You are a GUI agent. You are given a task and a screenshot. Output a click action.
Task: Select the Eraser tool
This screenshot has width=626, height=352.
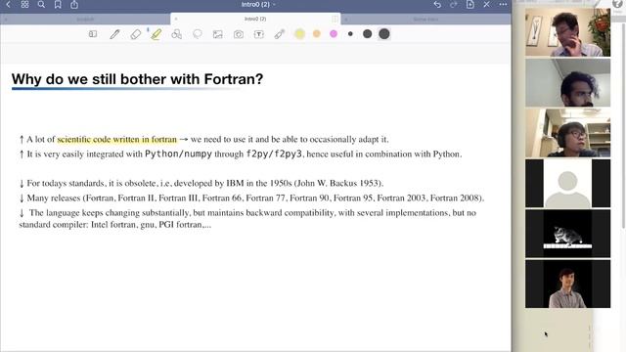tap(136, 34)
